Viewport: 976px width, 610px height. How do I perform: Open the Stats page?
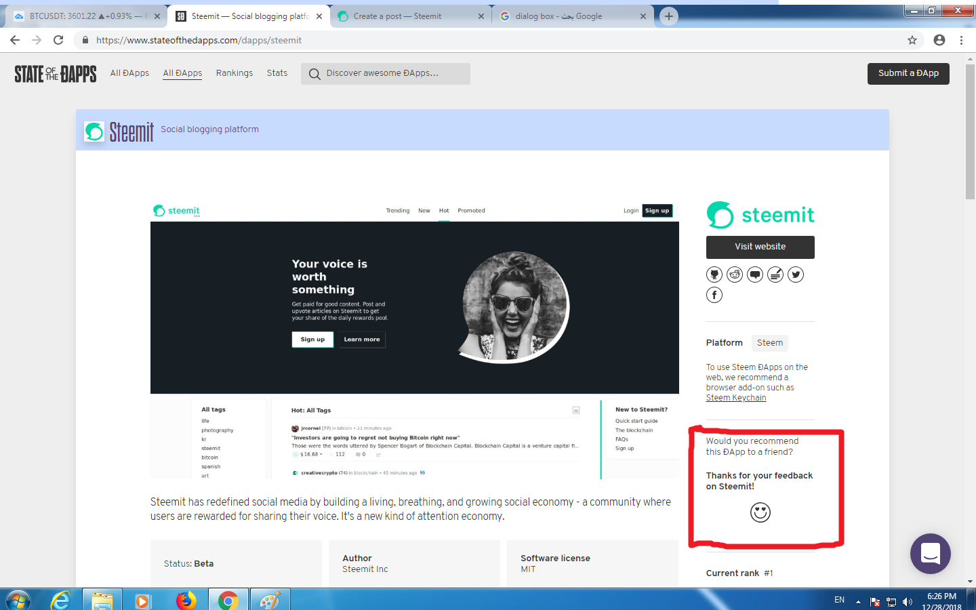click(277, 73)
